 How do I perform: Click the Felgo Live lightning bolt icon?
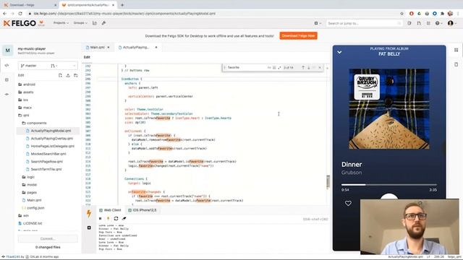tap(89, 214)
